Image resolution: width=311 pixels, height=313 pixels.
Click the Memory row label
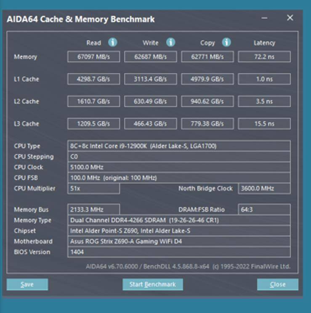pos(25,57)
